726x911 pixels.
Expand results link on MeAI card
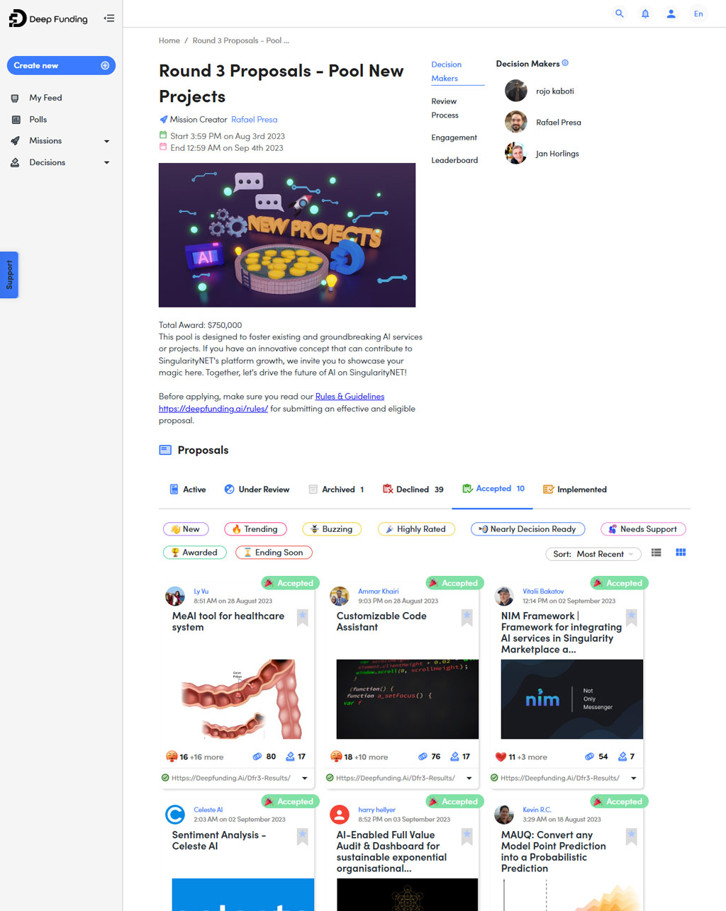pyautogui.click(x=305, y=778)
